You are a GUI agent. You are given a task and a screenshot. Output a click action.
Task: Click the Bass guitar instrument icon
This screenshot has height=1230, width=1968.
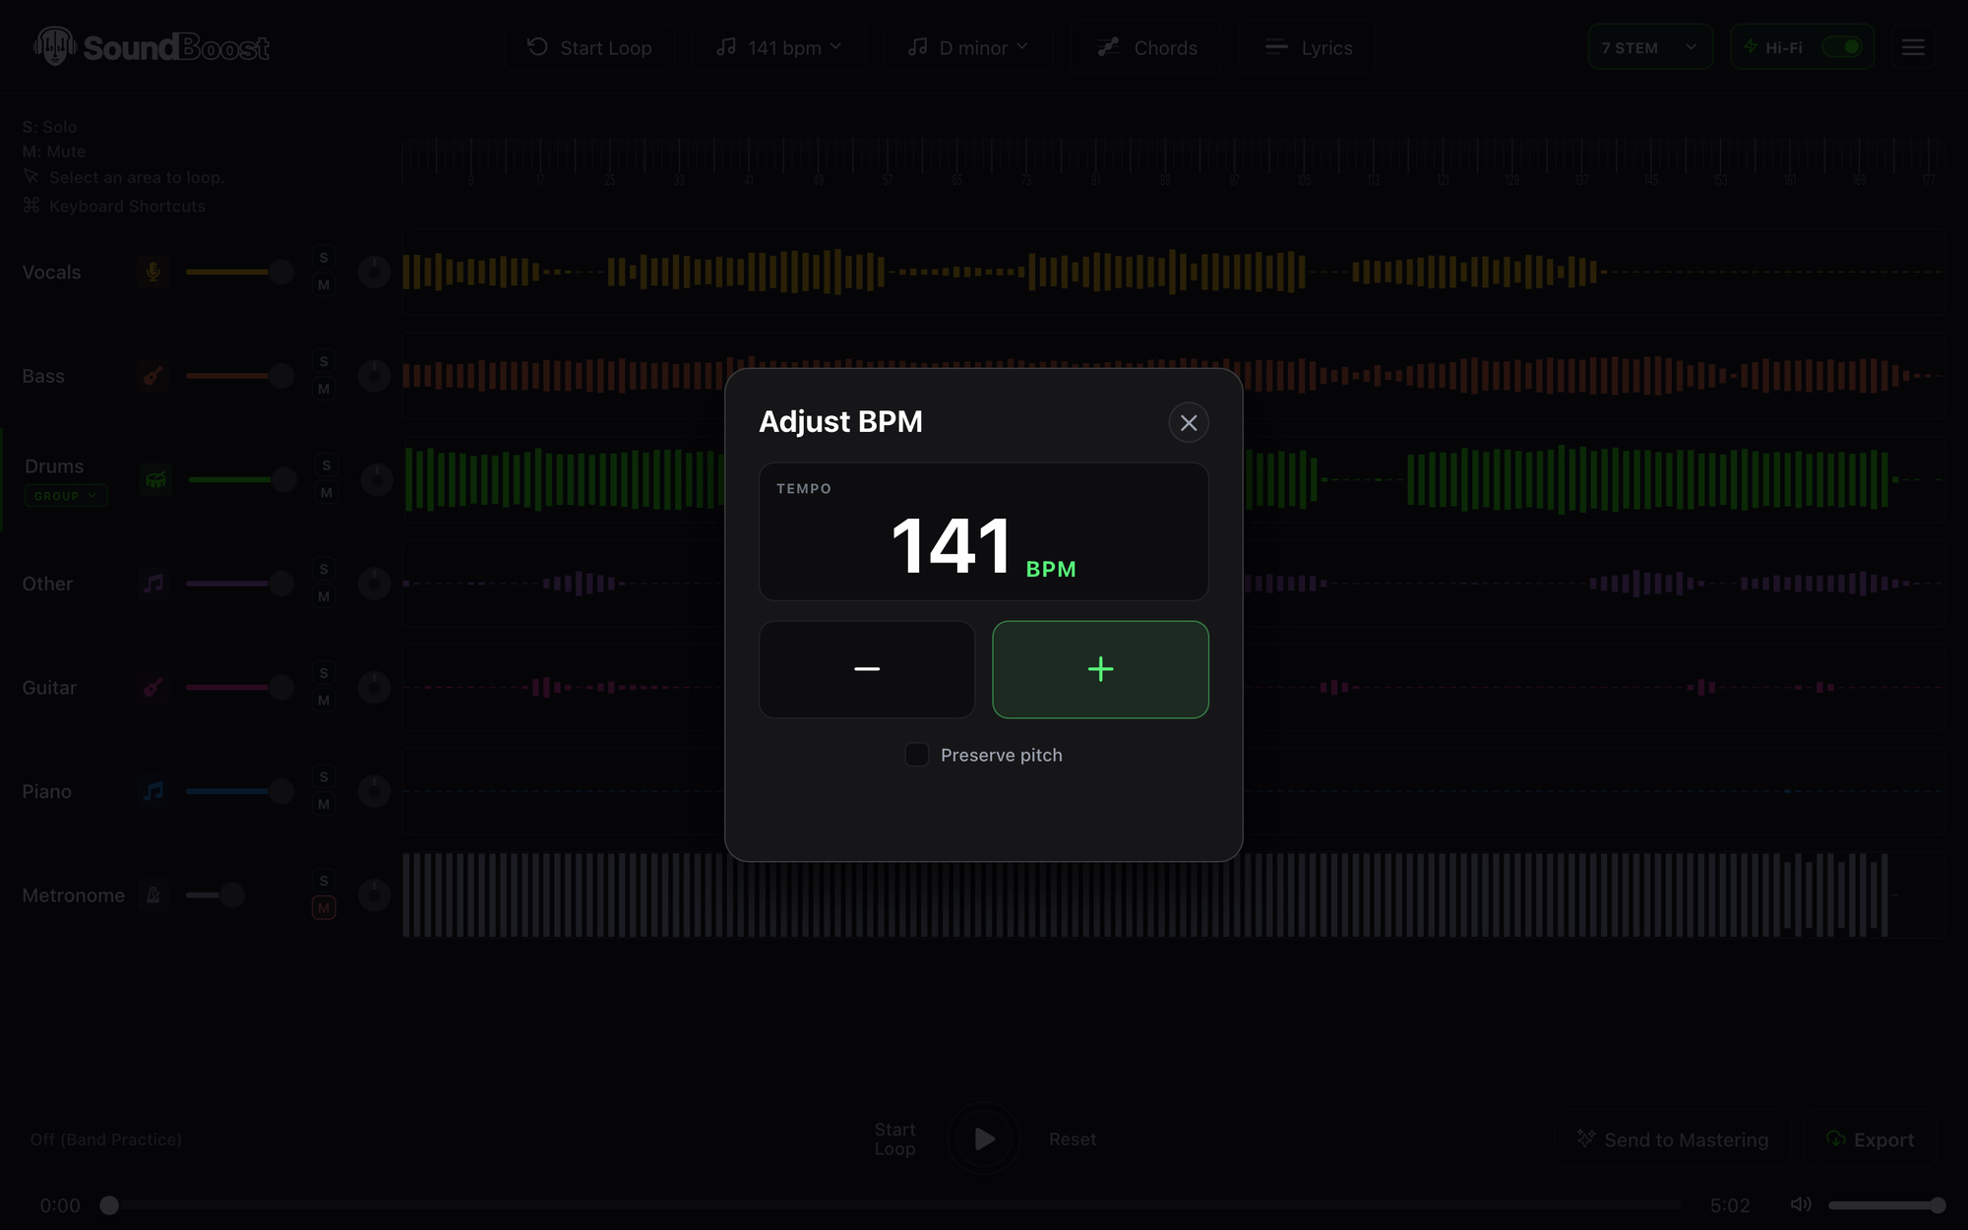(153, 376)
